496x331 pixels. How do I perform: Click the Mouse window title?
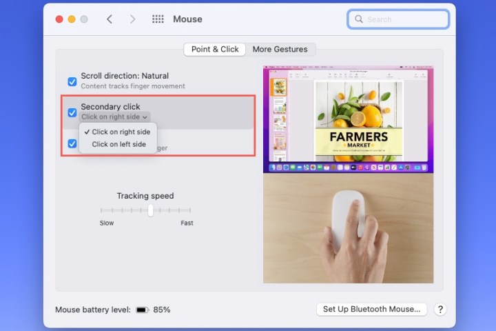[x=187, y=19]
